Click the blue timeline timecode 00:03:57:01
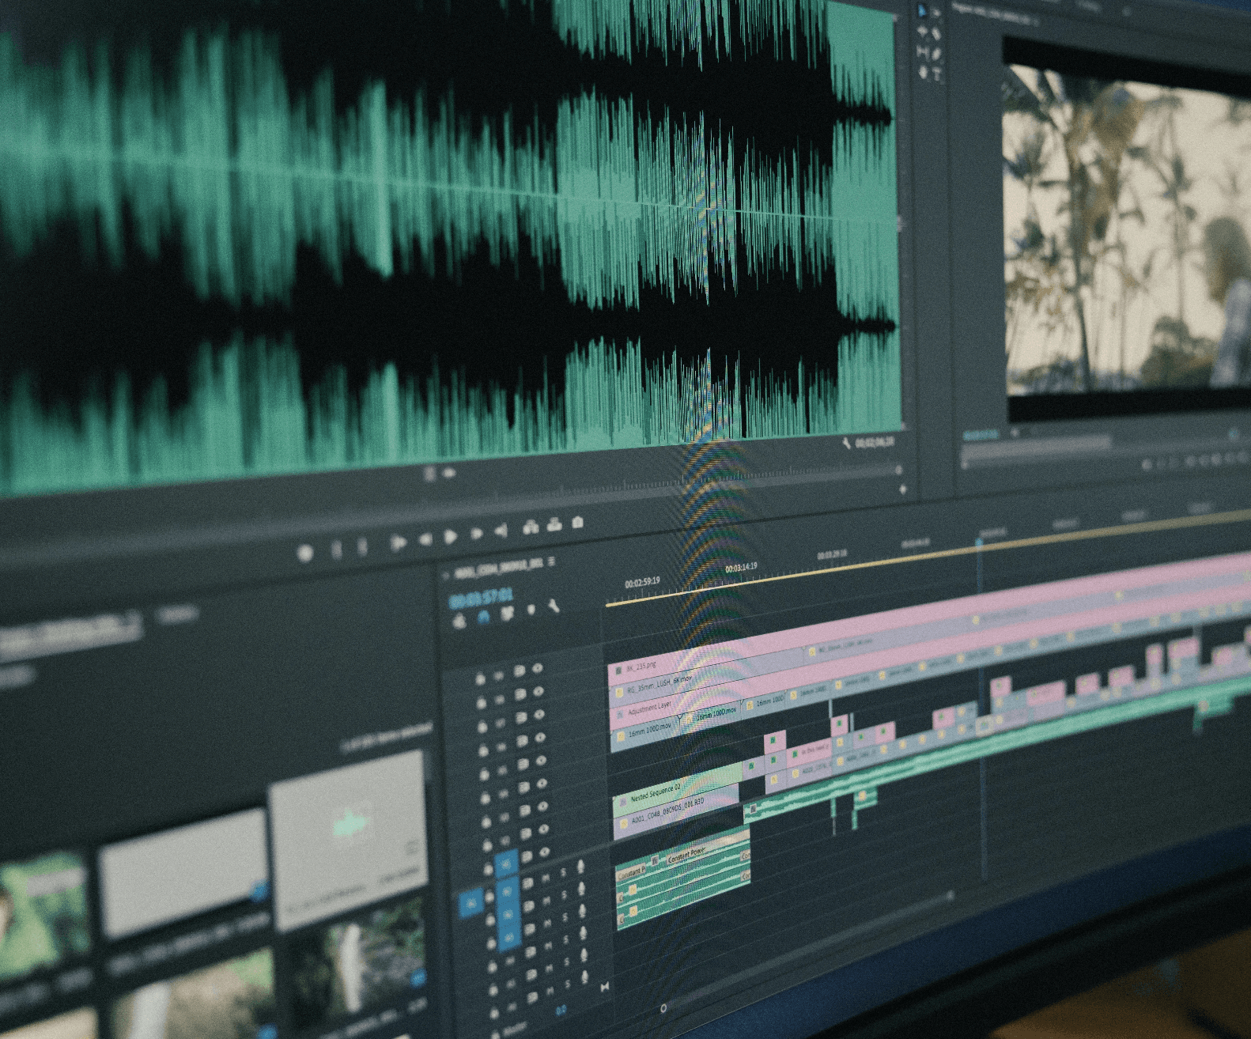The width and height of the screenshot is (1251, 1039). (482, 598)
